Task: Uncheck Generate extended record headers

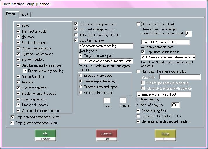Action: (138, 121)
